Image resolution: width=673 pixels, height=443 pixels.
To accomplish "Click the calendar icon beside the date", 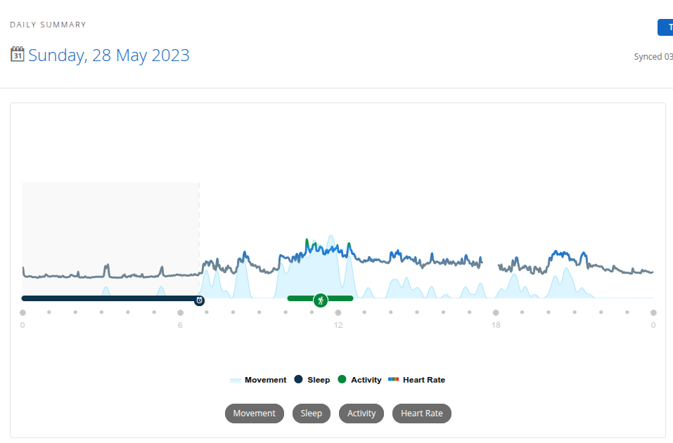I will (x=17, y=55).
